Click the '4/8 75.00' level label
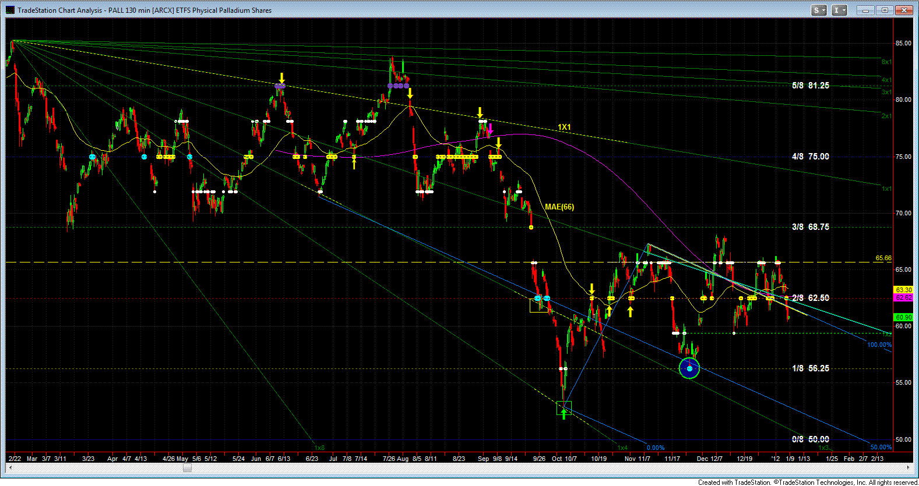 (810, 157)
